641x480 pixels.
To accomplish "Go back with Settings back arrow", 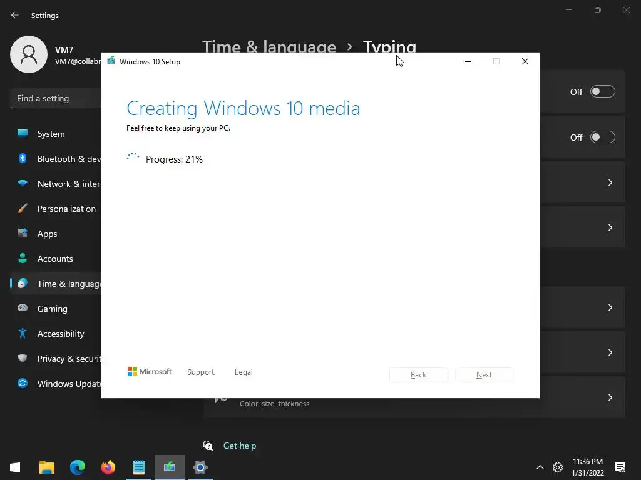I will click(15, 15).
